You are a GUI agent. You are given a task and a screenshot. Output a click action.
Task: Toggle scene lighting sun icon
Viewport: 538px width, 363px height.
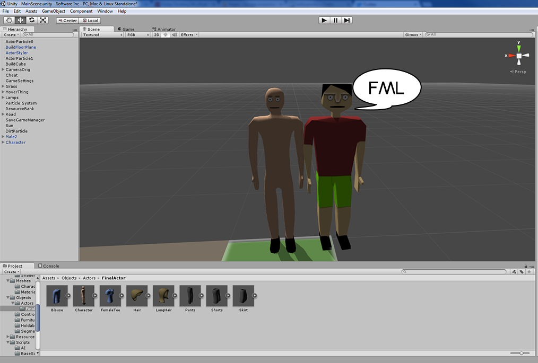coord(166,34)
